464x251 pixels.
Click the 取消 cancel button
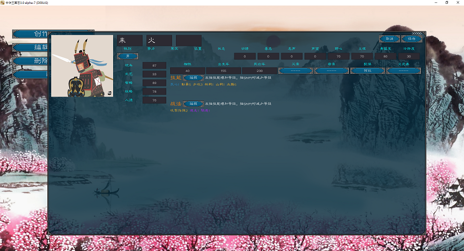[x=390, y=39]
